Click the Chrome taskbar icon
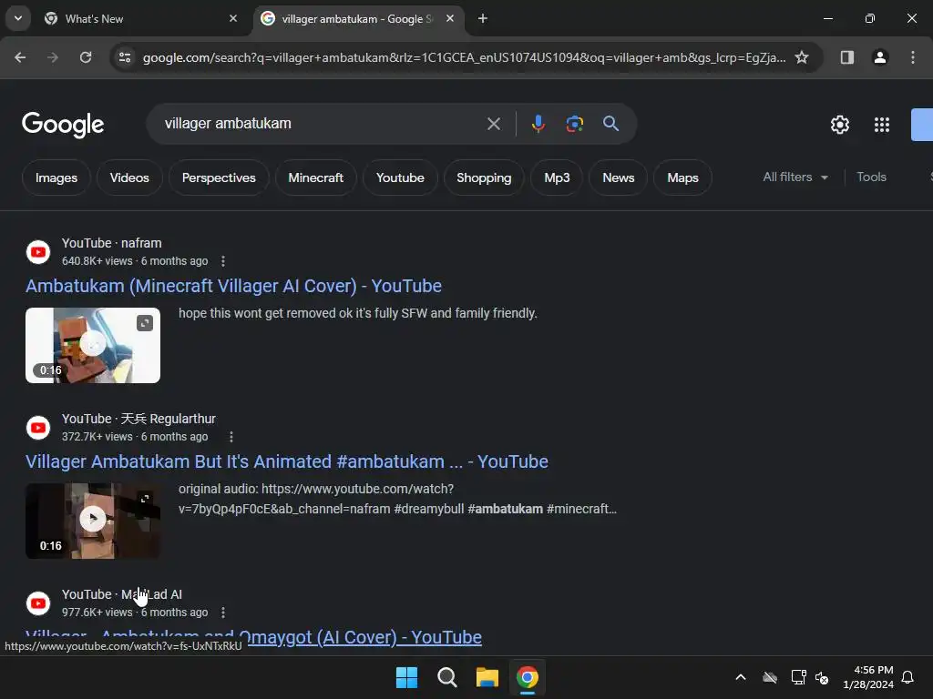The width and height of the screenshot is (933, 699). 528,677
